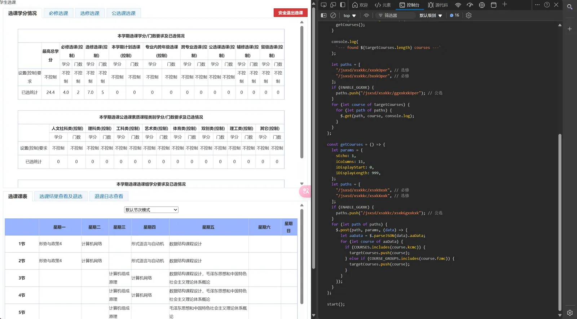Open the 选课结果查看及退选 tab link

61,196
